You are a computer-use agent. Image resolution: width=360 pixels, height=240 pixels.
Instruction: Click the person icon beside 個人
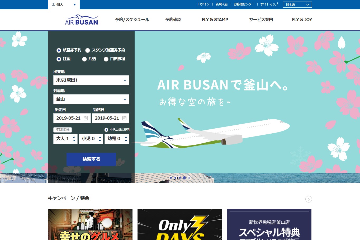[53, 4]
